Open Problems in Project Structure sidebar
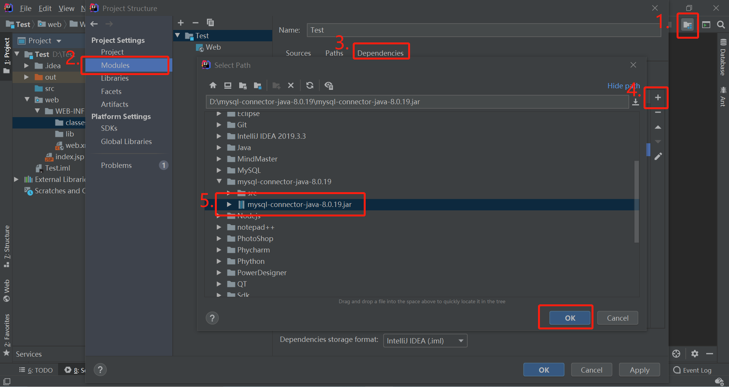Screen dimensions: 729x387 [x=116, y=165]
